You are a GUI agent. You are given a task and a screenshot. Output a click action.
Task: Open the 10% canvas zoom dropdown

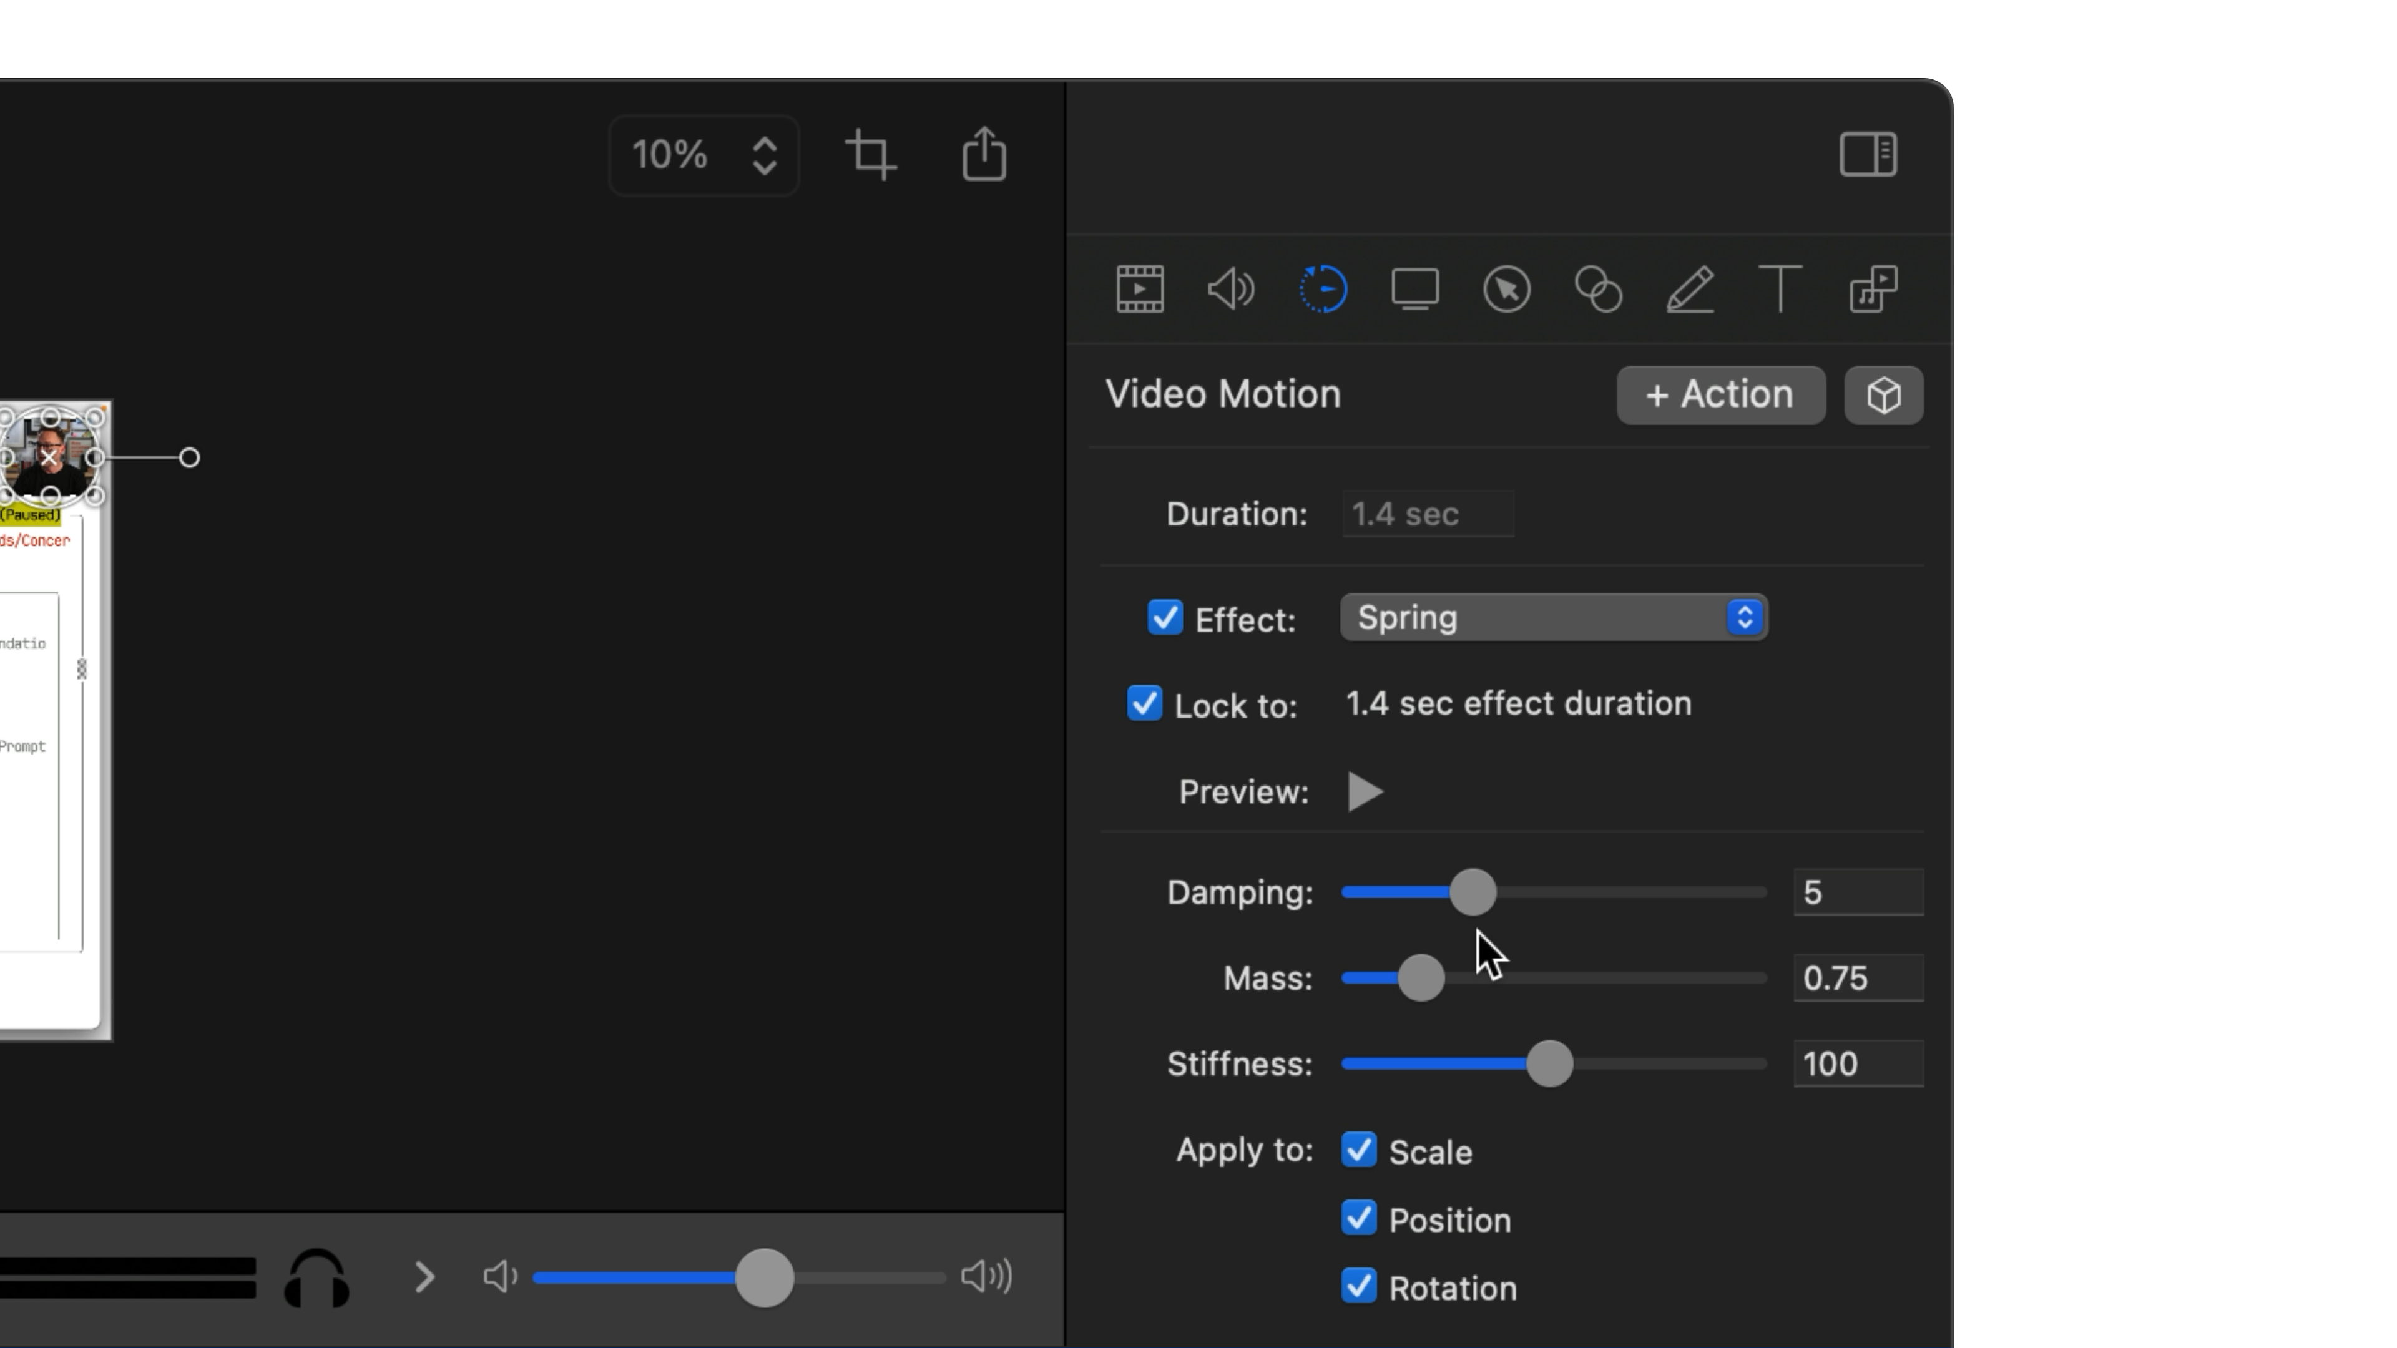704,155
